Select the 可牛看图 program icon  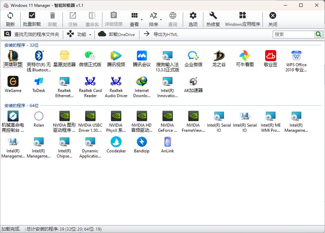tap(245, 56)
